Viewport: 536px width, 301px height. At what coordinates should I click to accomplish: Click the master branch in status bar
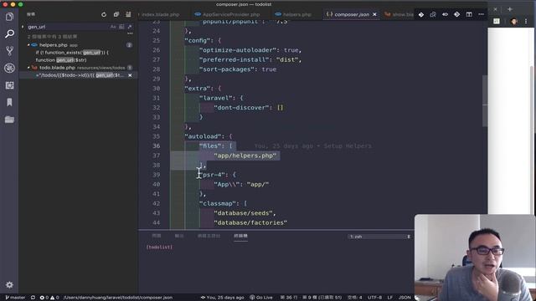15,298
